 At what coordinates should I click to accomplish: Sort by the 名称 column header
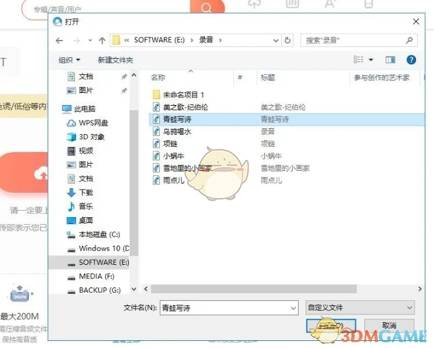158,77
